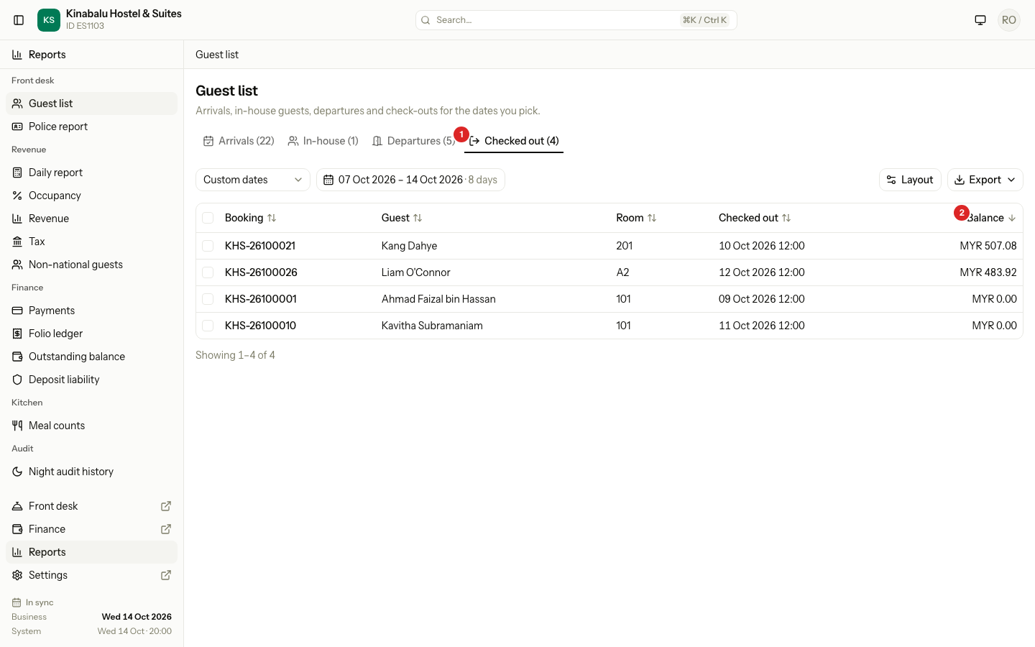Toggle the select-all checkbox in table header
The height and width of the screenshot is (647, 1035).
tap(208, 218)
